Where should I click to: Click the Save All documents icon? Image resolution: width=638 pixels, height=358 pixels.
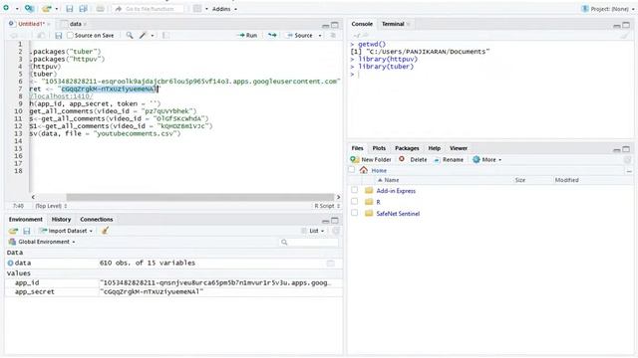click(83, 9)
